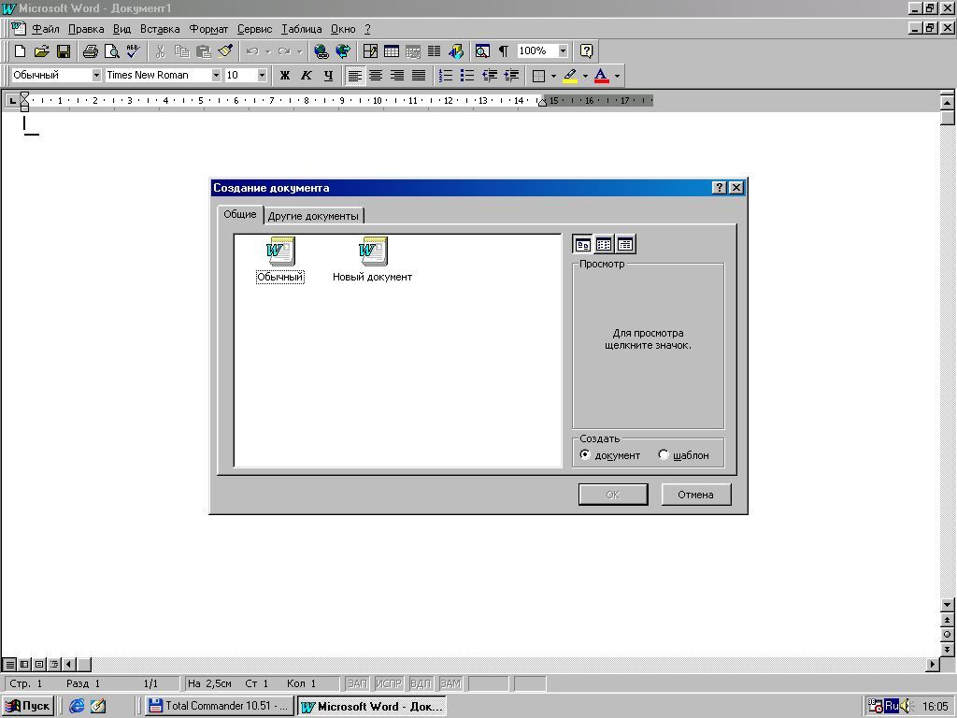This screenshot has height=718, width=957.
Task: Apply numbered list icon
Action: tap(446, 75)
